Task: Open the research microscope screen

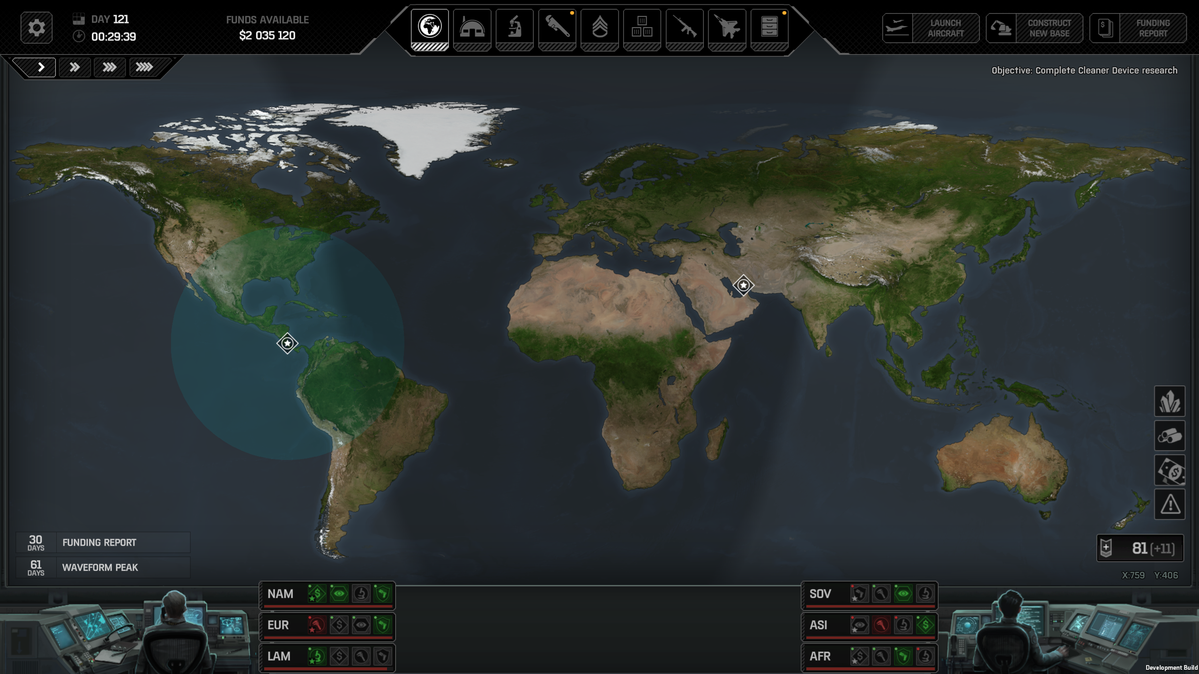Action: click(514, 27)
